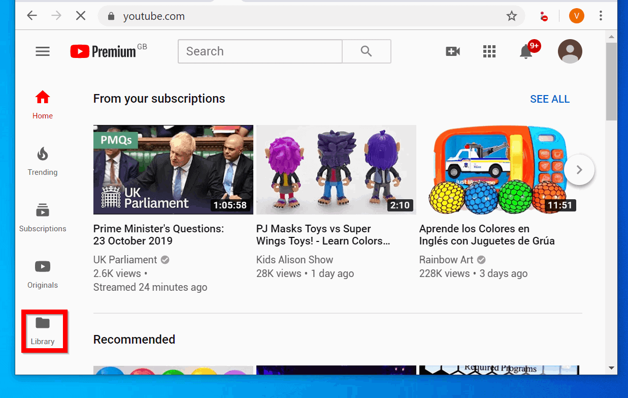Open UK Parliament channel link
628x398 pixels.
click(x=125, y=259)
